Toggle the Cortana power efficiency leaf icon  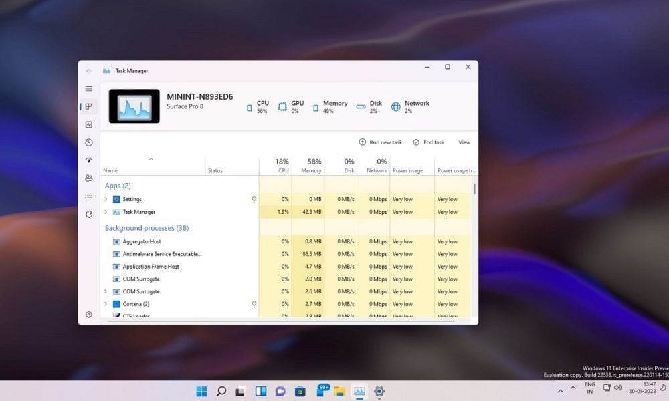click(x=254, y=304)
